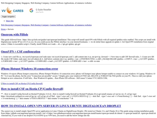Click the broken Hestia CP image link

tap(22, 84)
